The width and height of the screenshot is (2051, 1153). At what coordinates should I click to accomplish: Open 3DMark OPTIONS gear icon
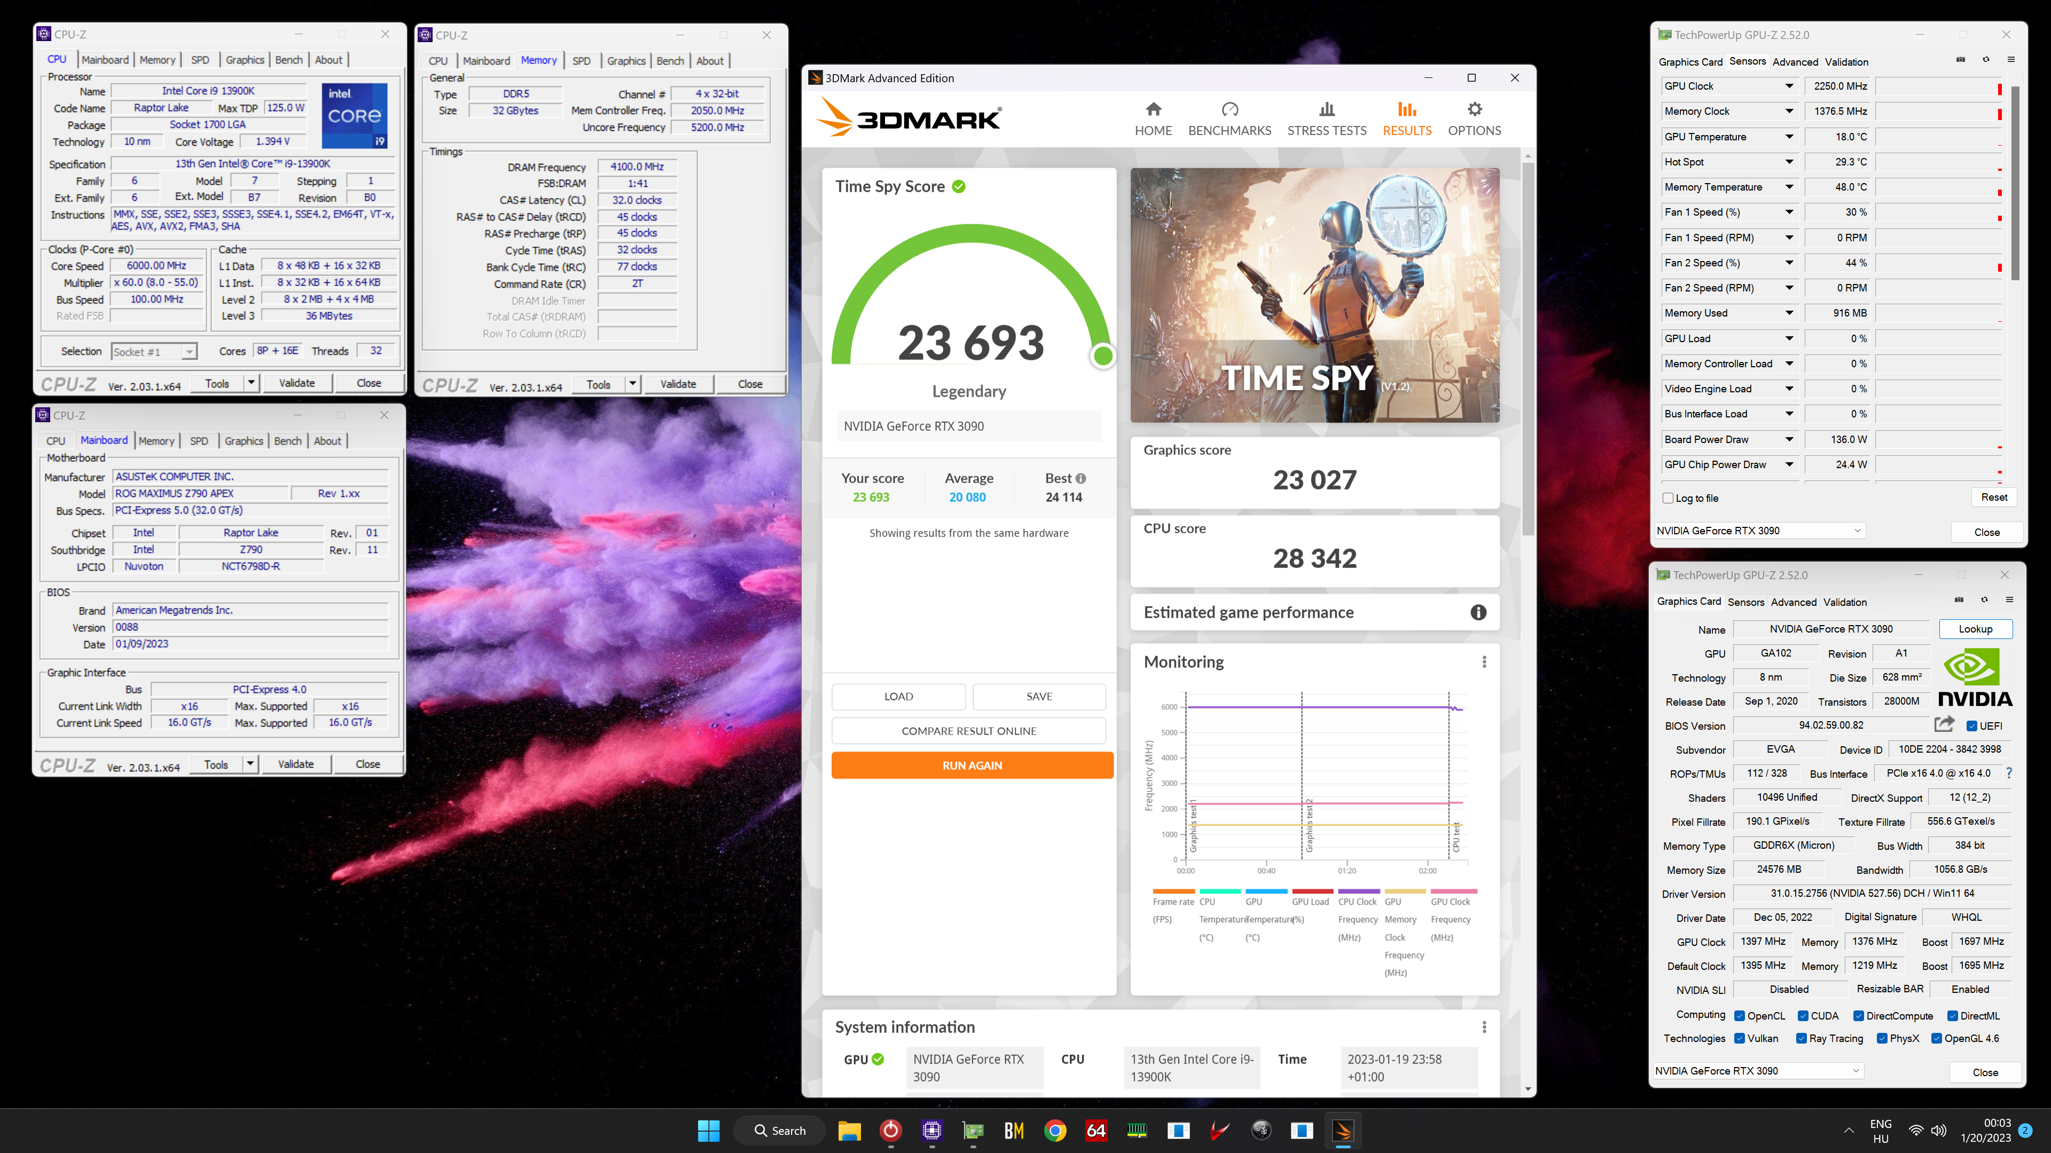1475,109
